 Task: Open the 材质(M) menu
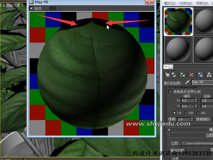click(186, 3)
